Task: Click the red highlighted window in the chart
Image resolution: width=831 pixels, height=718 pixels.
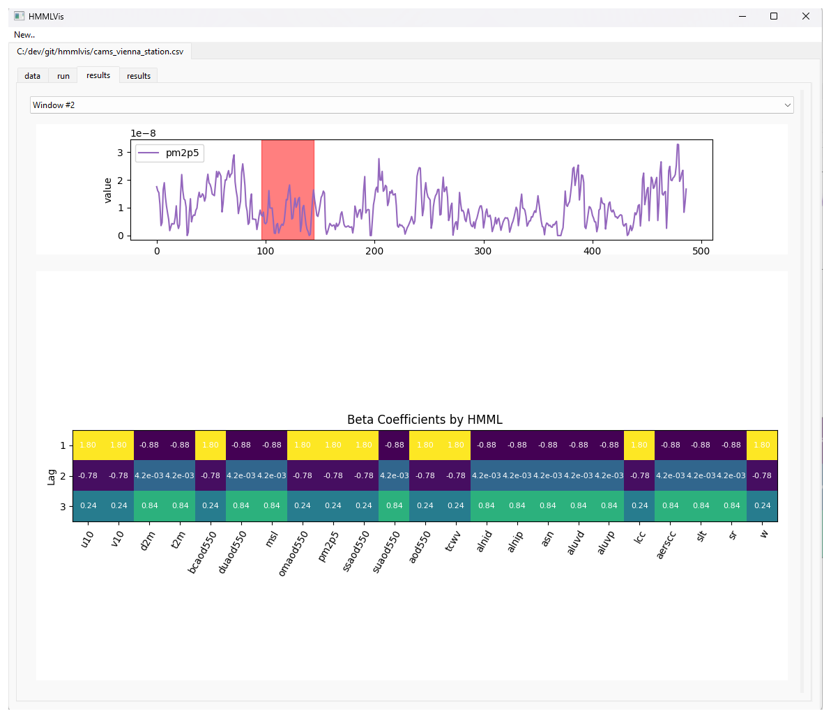Action: click(x=287, y=190)
